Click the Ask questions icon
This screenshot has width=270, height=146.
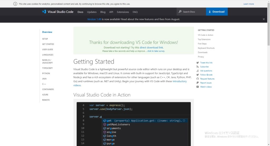tap(197, 71)
